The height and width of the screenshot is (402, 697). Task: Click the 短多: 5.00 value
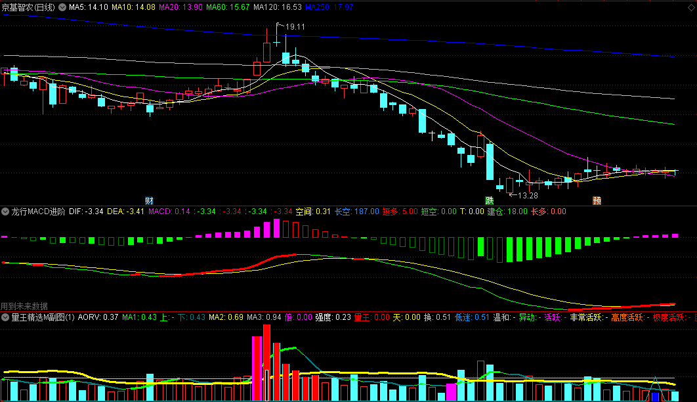click(400, 212)
